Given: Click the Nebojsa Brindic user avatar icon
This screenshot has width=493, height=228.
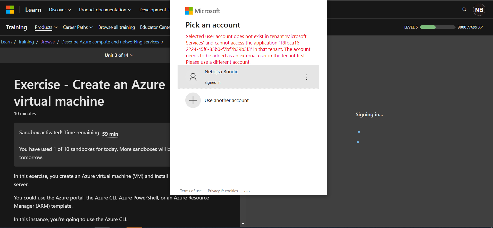Looking at the screenshot, I should (193, 77).
